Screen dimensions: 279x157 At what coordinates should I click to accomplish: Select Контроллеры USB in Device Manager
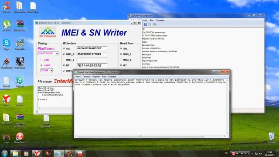[x=150, y=61]
